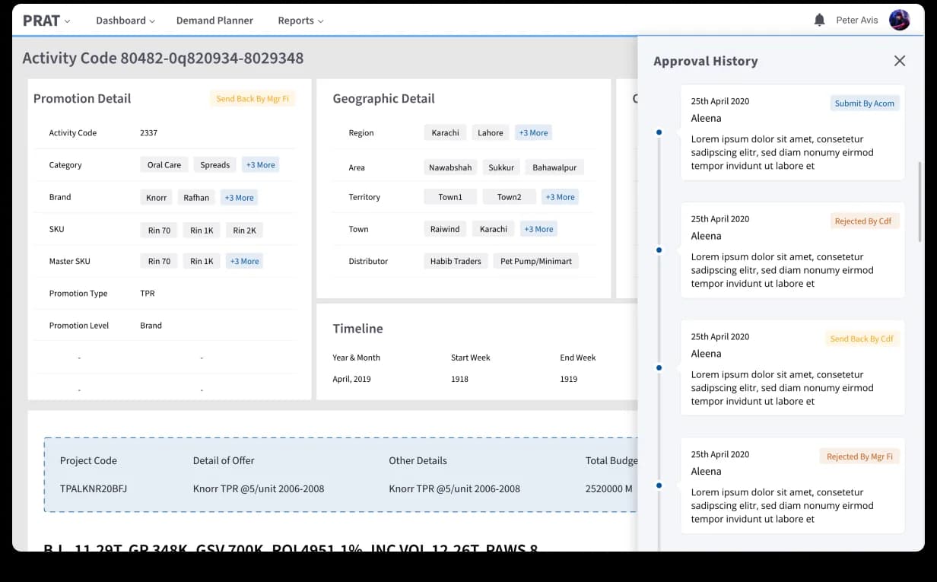Expand +3 More in Master SKU row

(244, 261)
